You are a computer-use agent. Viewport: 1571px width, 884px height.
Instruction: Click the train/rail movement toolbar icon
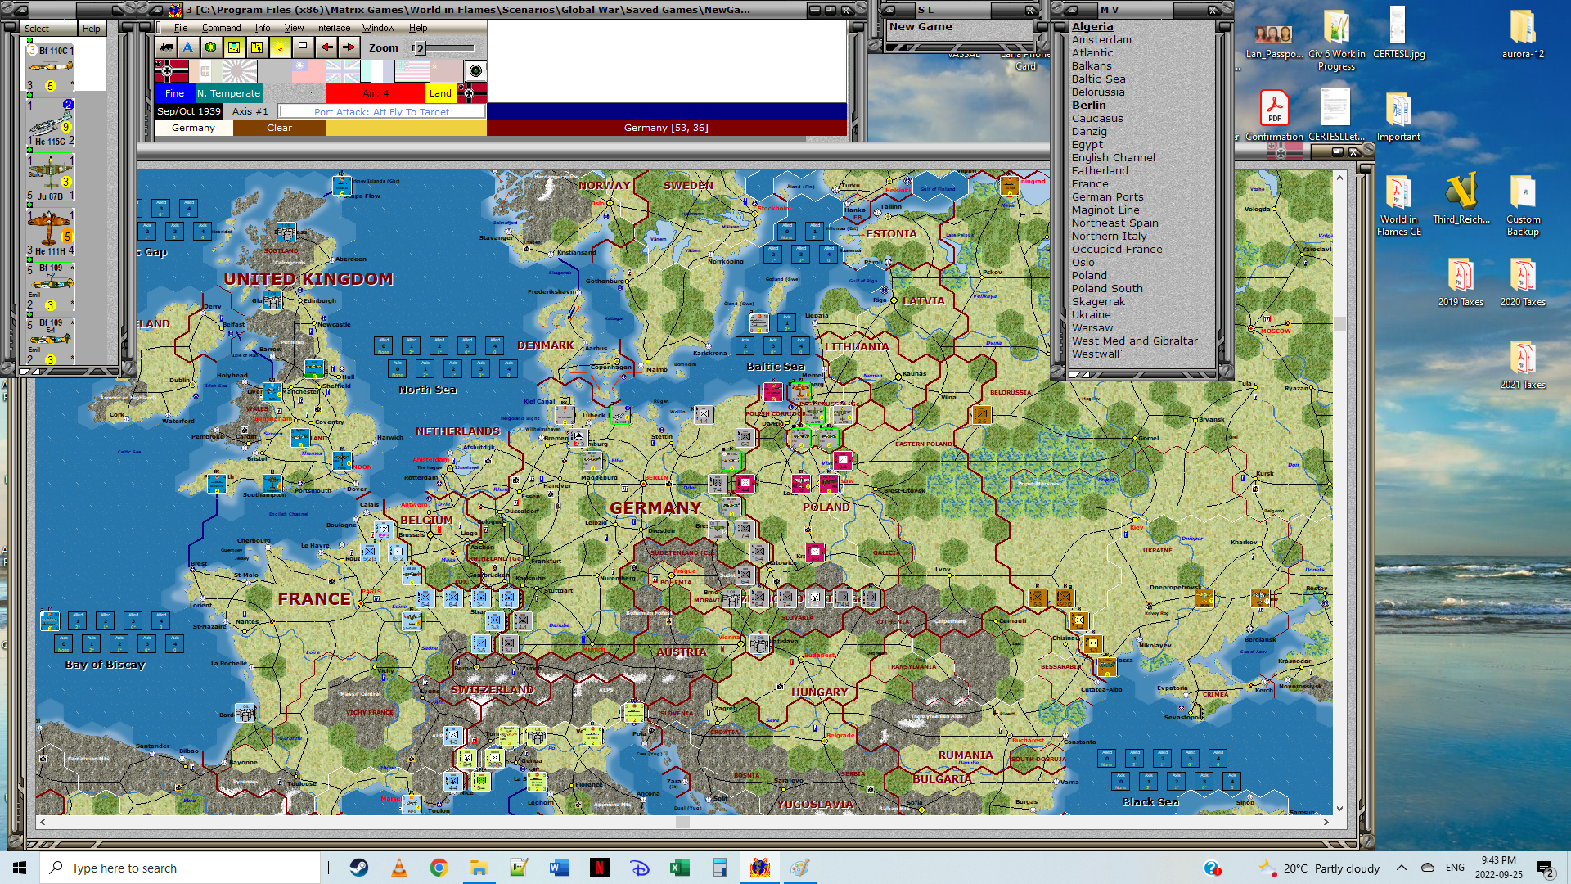pyautogui.click(x=166, y=47)
